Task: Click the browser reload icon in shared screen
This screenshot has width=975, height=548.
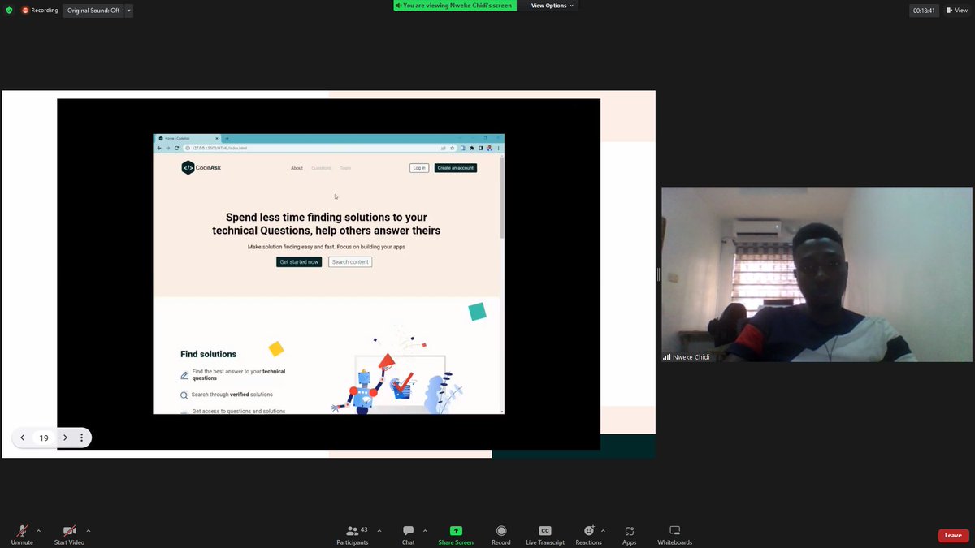Action: click(178, 148)
